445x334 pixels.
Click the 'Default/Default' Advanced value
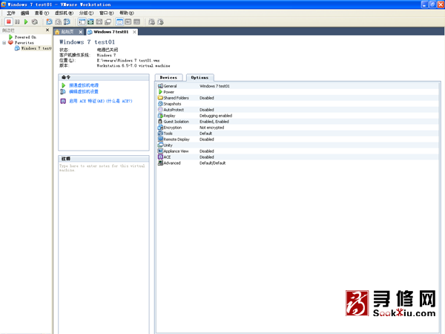[213, 163]
